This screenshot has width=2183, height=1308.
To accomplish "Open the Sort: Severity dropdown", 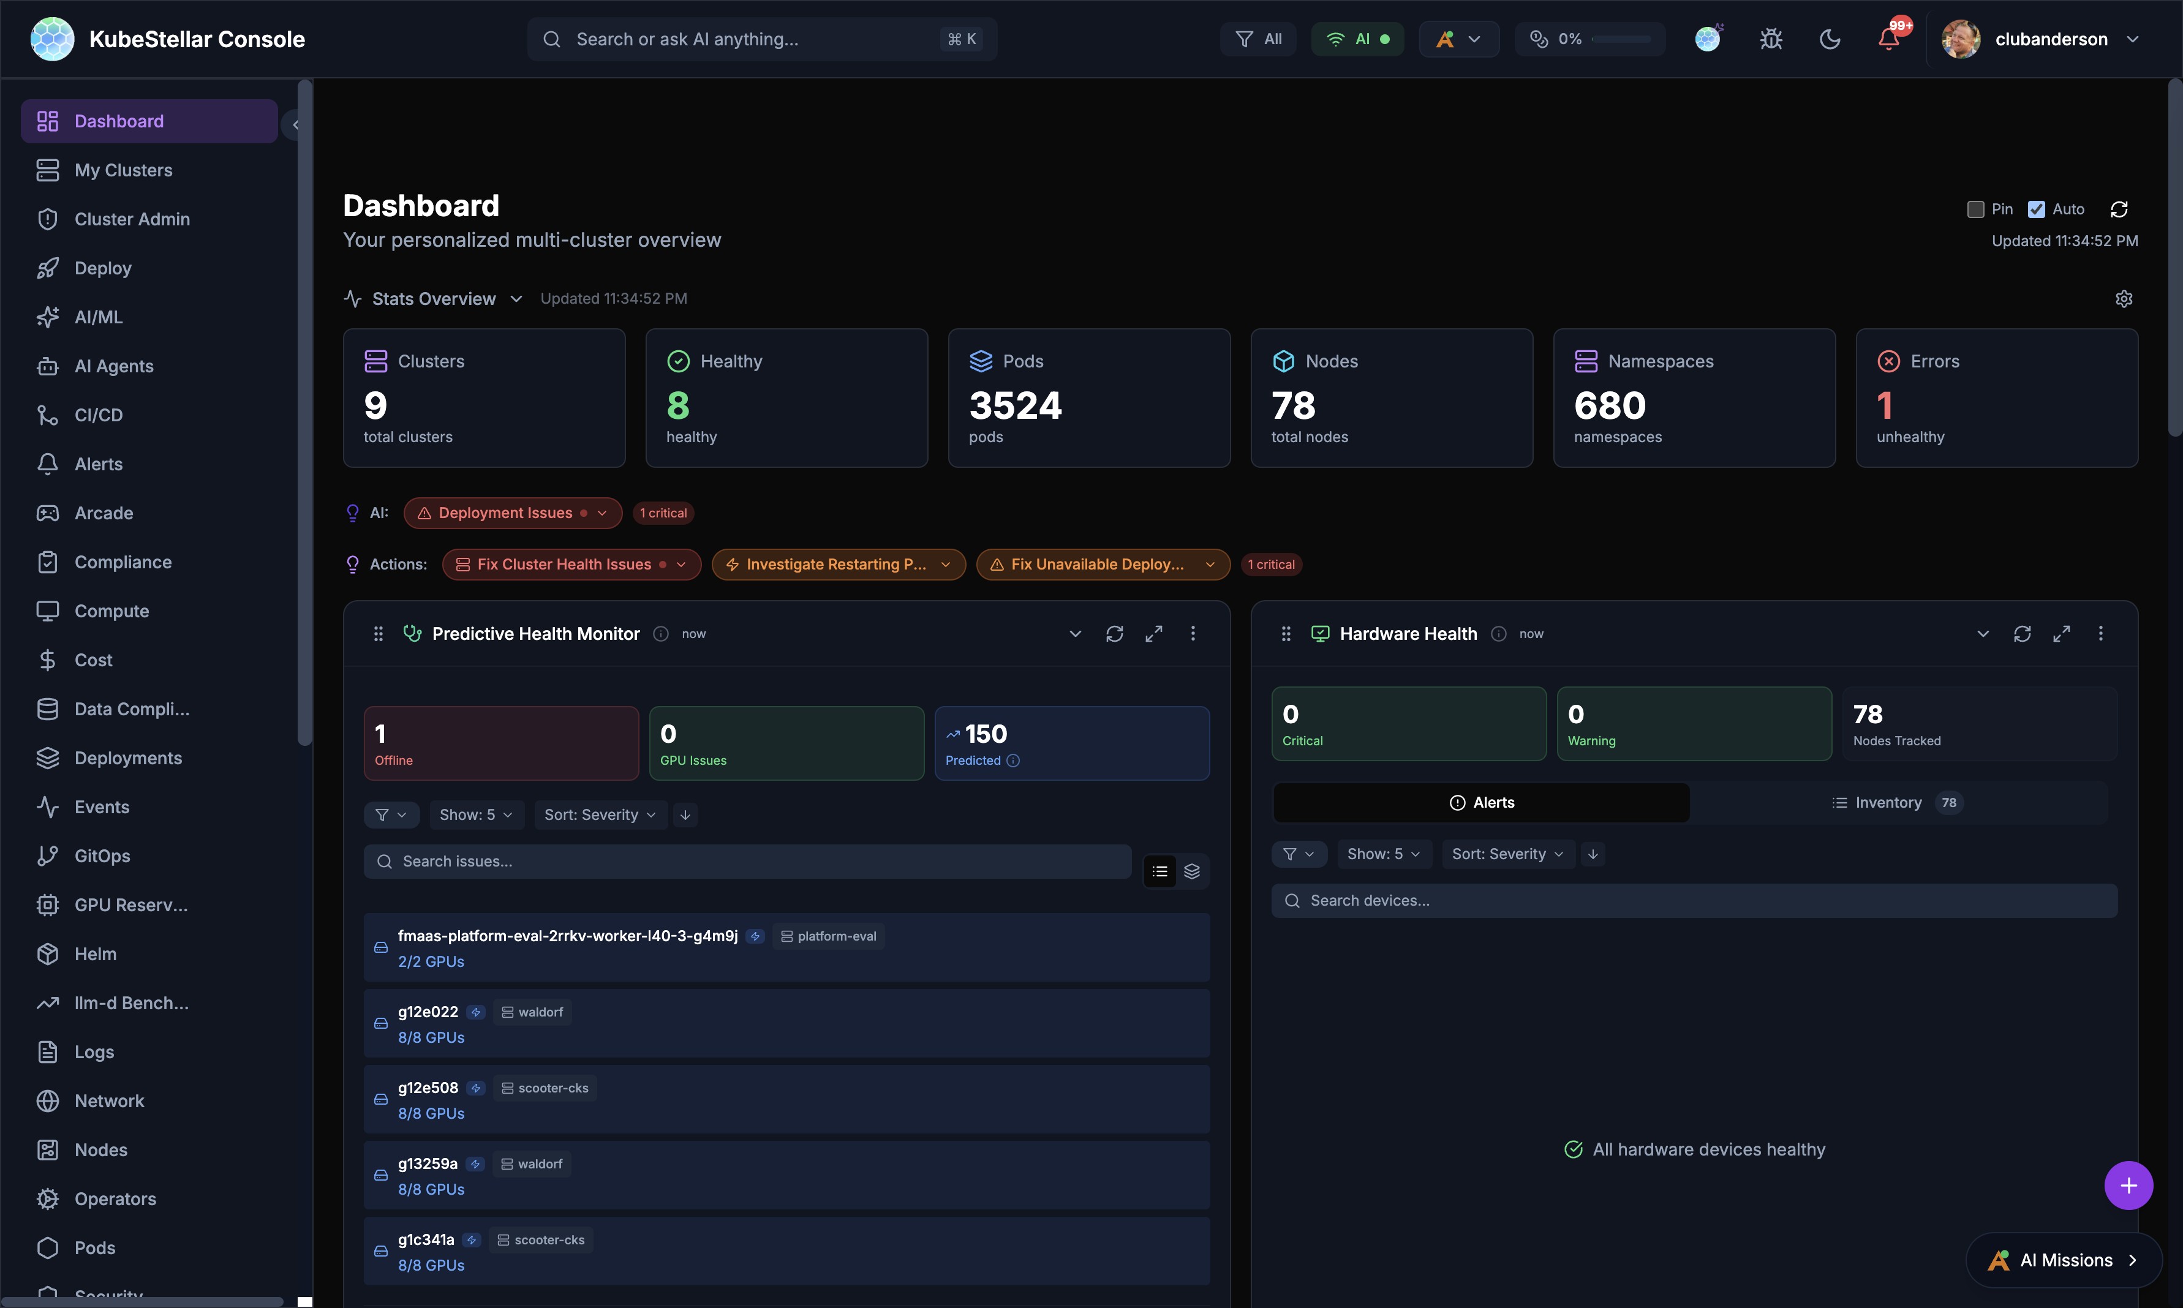I will [600, 814].
